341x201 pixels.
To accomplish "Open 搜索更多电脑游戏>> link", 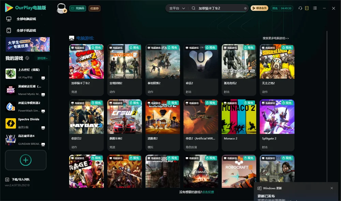I will pyautogui.click(x=276, y=38).
